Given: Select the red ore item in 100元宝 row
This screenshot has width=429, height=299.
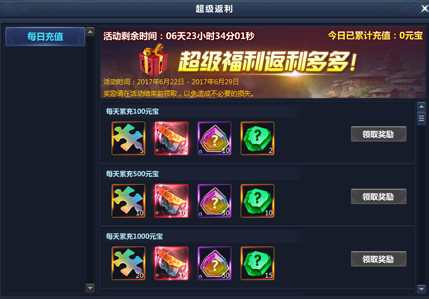Looking at the screenshot, I should (171, 138).
